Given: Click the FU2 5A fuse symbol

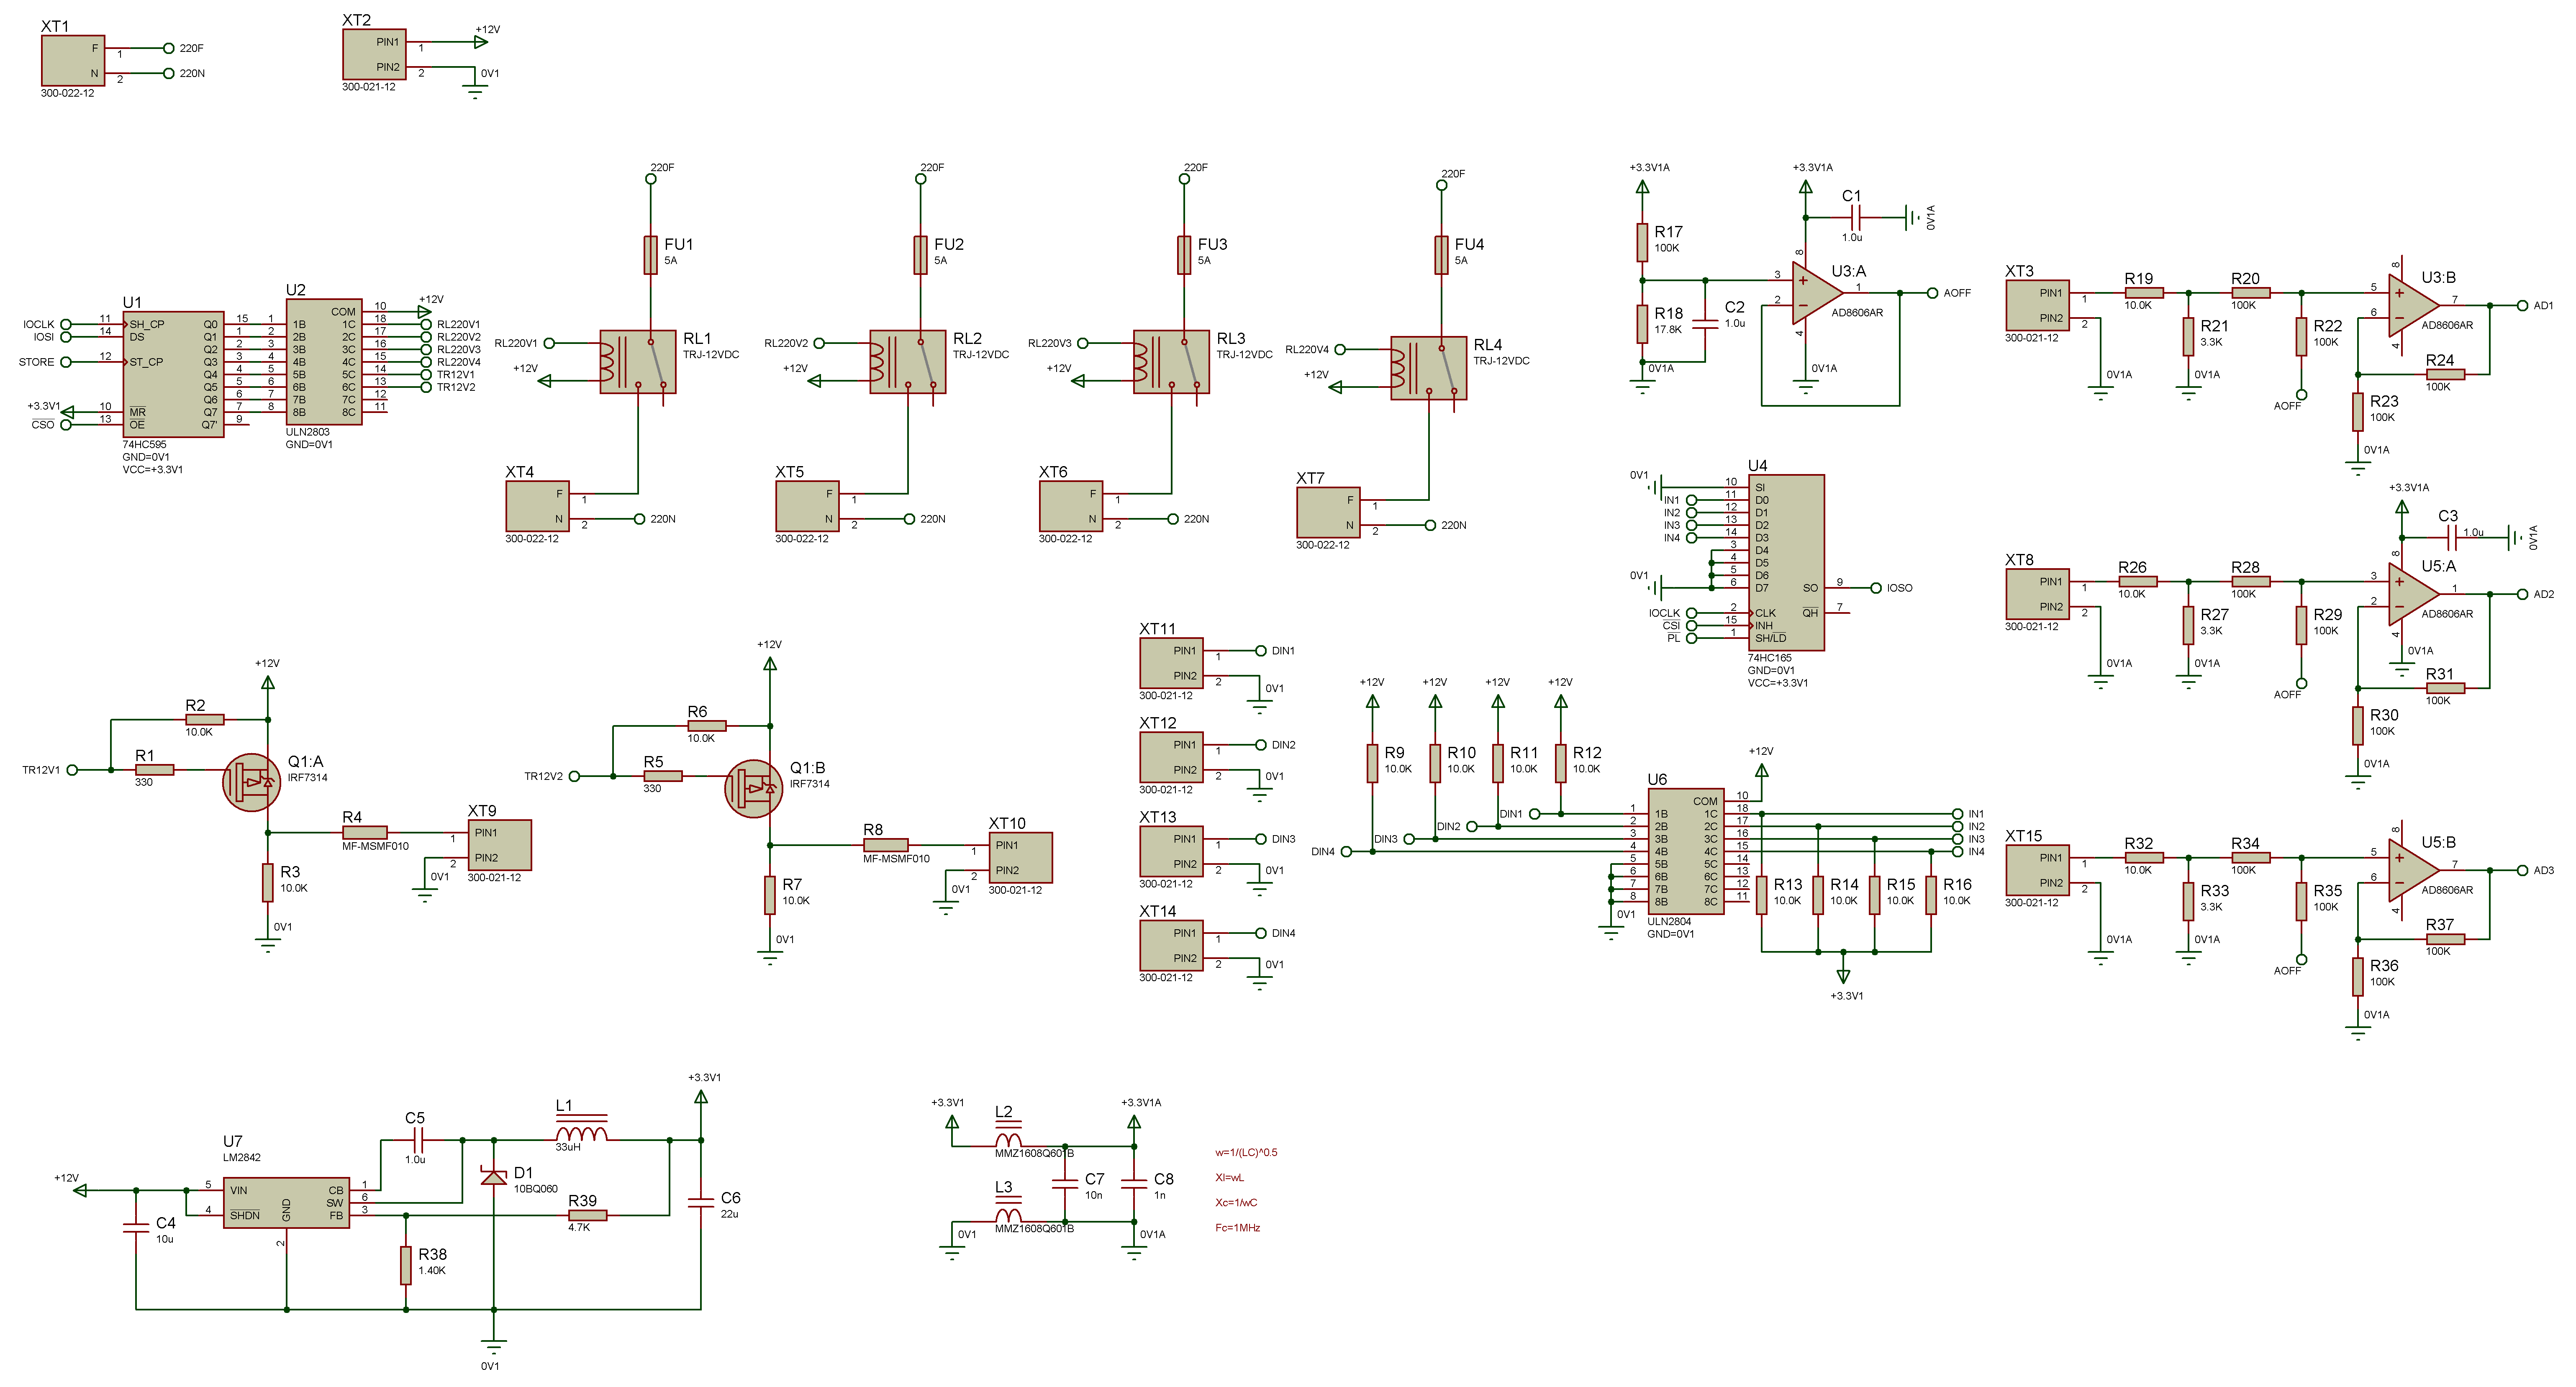Looking at the screenshot, I should tap(920, 255).
